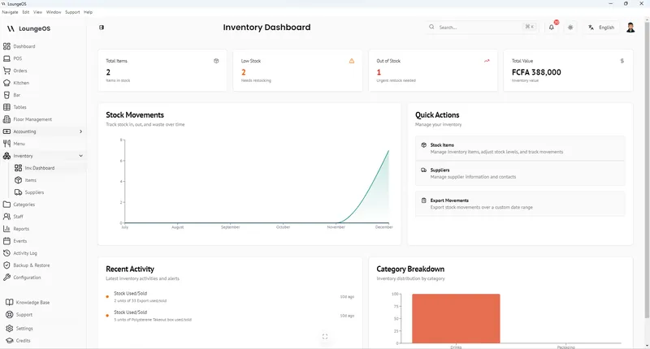Image resolution: width=650 pixels, height=349 pixels.
Task: Click the Low Stock warning triangle icon
Action: click(352, 61)
